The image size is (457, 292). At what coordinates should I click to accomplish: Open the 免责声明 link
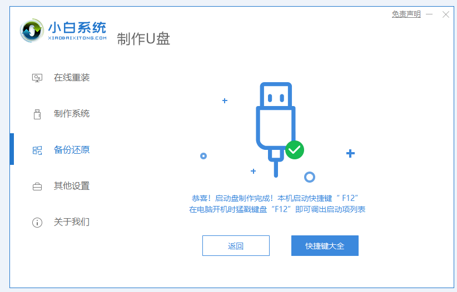(x=406, y=14)
